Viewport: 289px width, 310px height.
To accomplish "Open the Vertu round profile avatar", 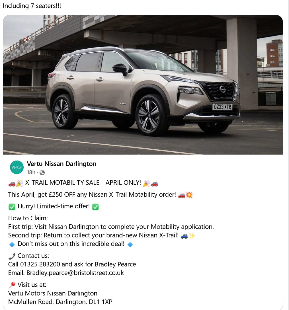I will 17,167.
